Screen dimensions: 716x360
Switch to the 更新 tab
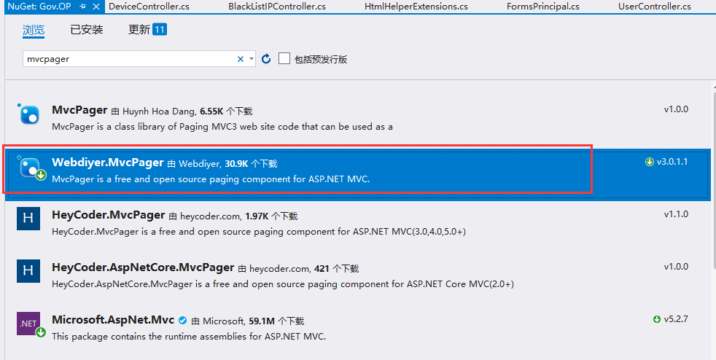click(139, 30)
